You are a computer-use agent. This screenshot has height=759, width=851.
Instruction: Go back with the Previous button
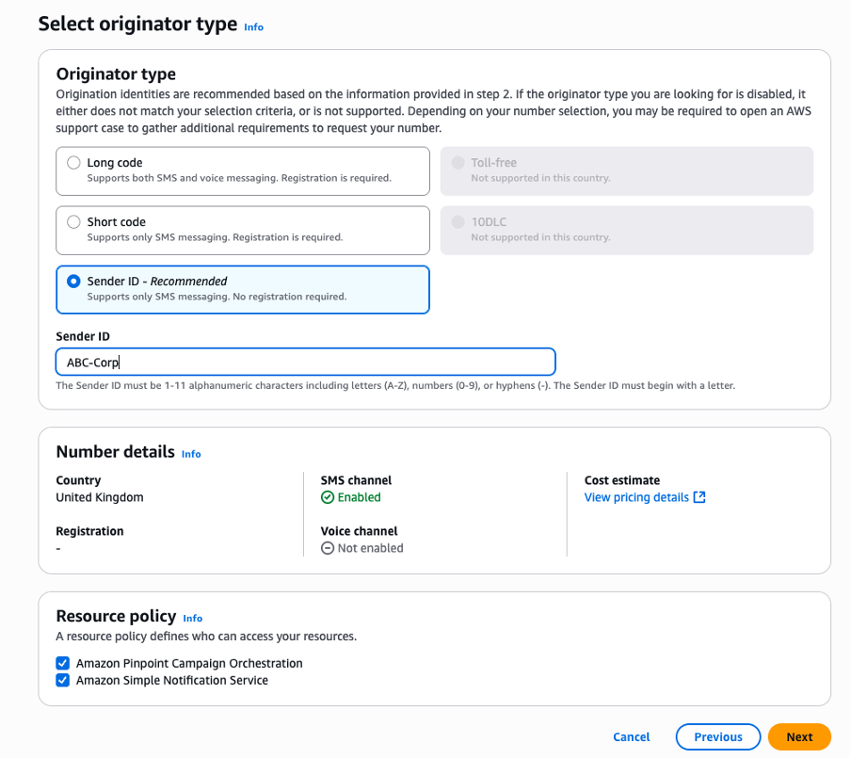(x=717, y=737)
